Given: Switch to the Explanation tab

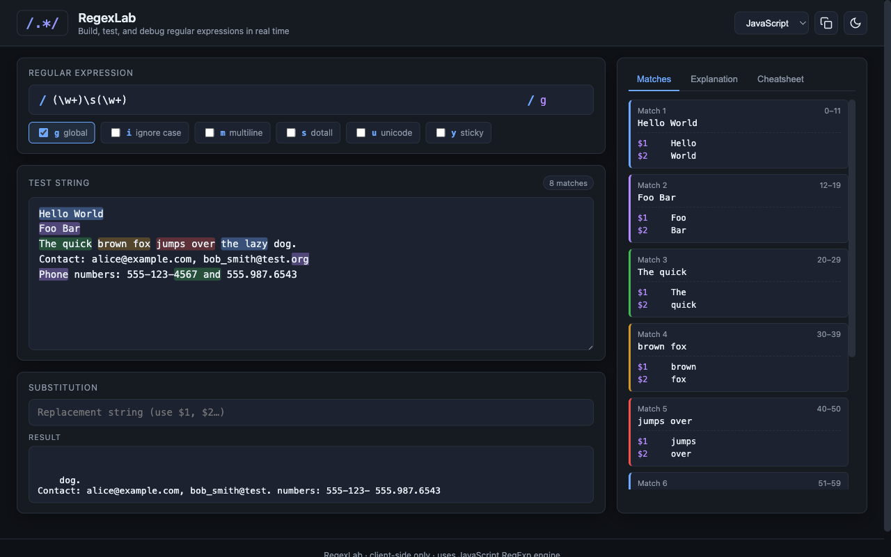Looking at the screenshot, I should click(x=714, y=79).
